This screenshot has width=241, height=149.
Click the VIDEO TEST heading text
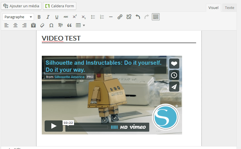click(61, 38)
